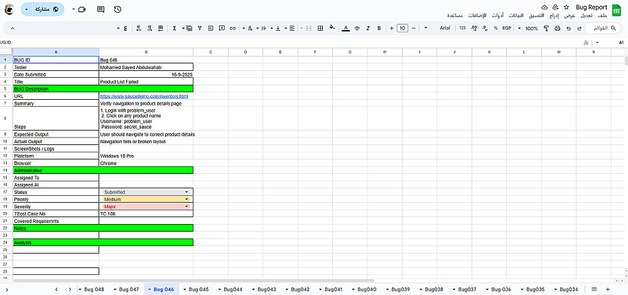
Task: Open the functions sigma icon
Action: (175, 28)
